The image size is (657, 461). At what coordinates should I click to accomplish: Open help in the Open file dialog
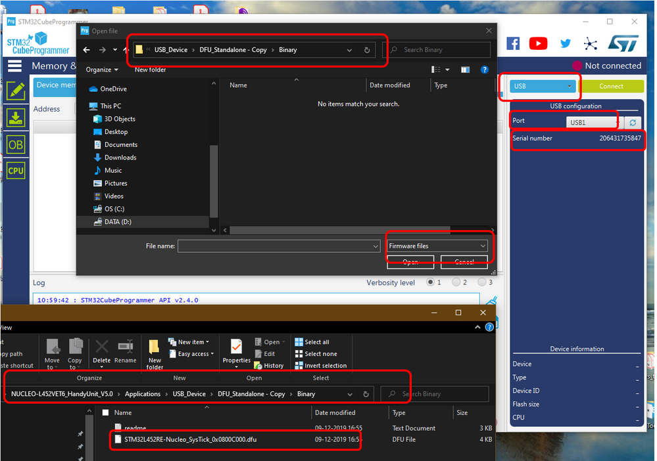point(485,70)
